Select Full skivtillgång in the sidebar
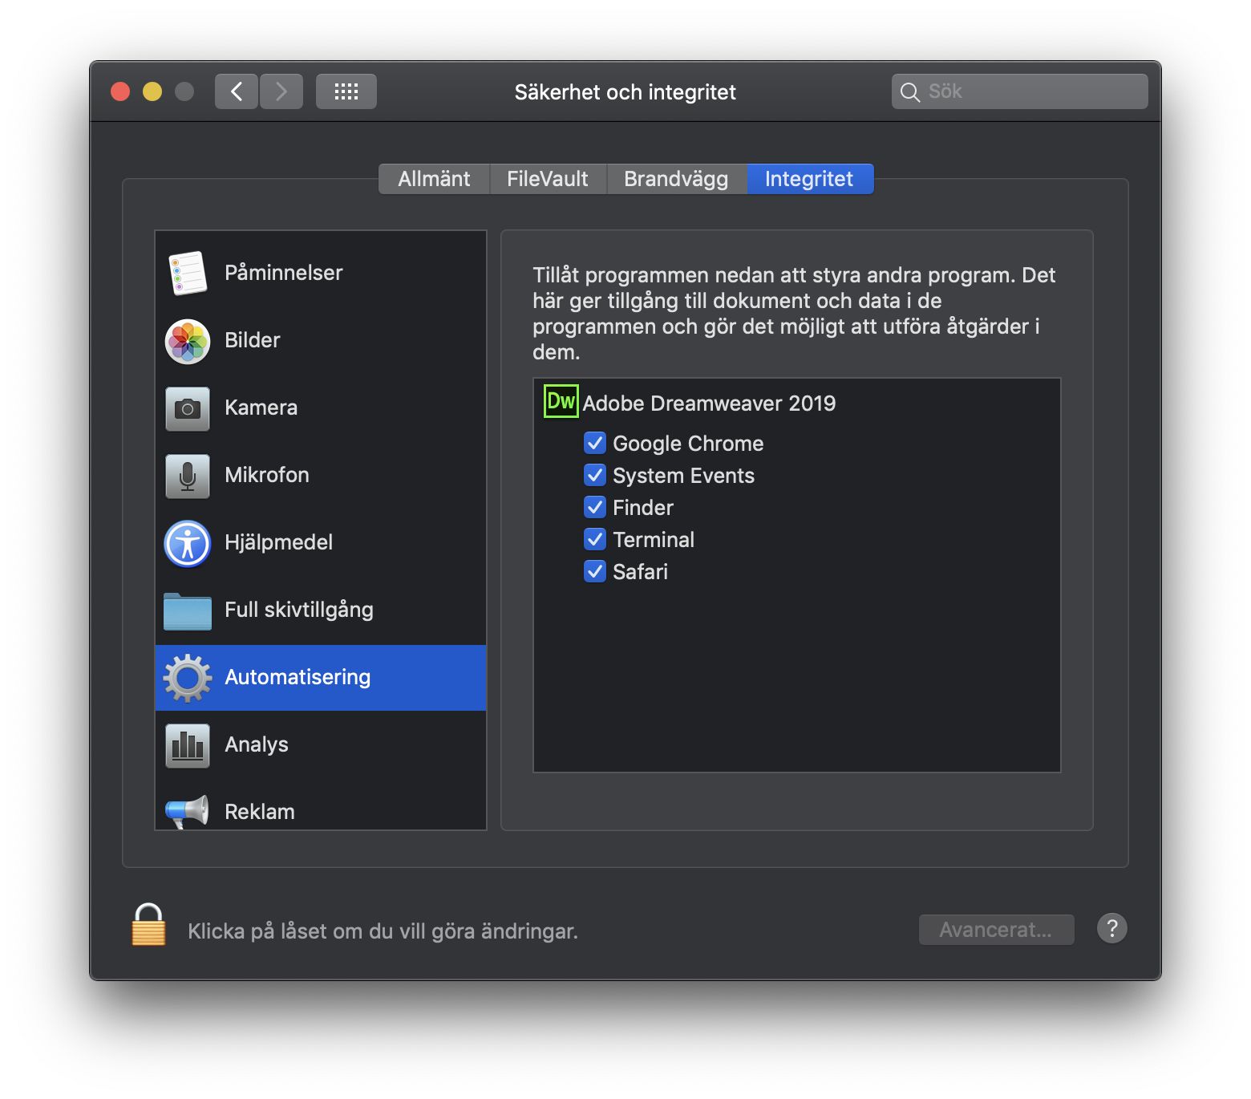The image size is (1251, 1099). click(x=321, y=610)
